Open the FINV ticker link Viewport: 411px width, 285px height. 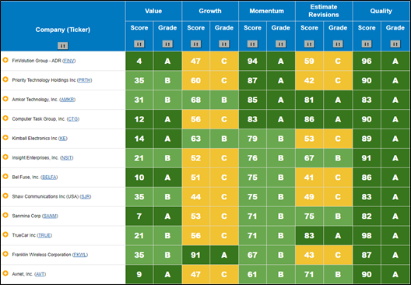coord(69,61)
